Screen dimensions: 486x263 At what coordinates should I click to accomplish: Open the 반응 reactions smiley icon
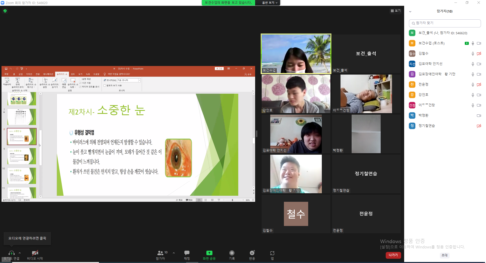pos(252,253)
